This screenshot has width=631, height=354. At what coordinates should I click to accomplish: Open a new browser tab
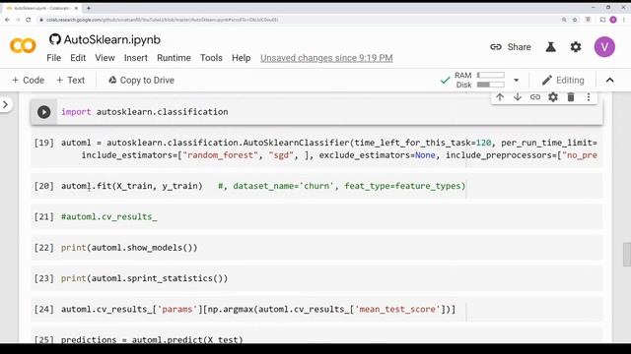(89, 8)
